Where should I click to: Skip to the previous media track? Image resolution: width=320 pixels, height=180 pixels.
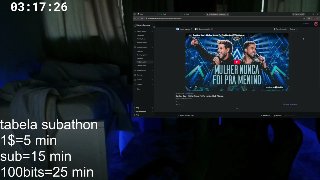point(177,104)
